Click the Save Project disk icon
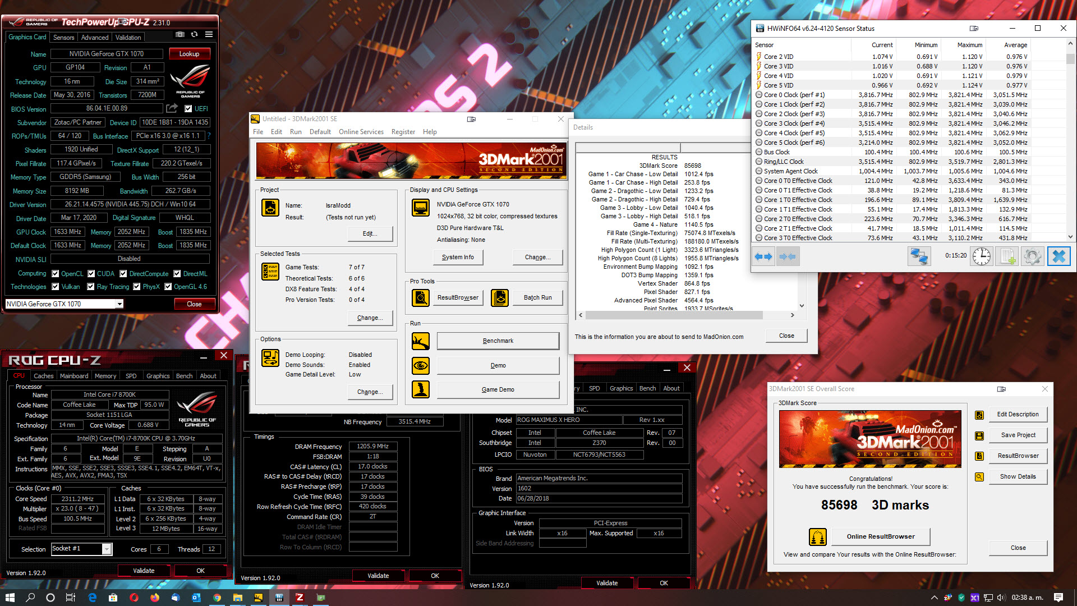Image resolution: width=1077 pixels, height=606 pixels. click(979, 435)
